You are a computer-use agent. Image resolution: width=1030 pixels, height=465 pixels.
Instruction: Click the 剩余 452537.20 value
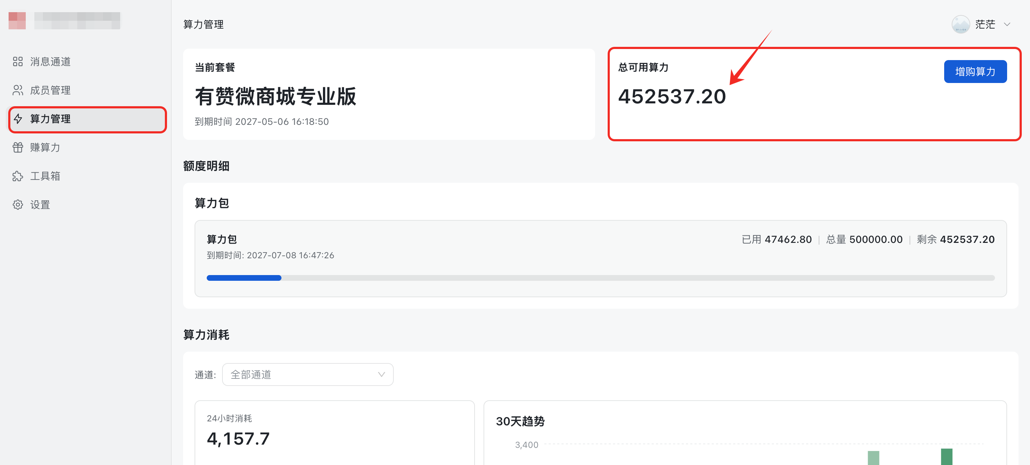pyautogui.click(x=956, y=240)
